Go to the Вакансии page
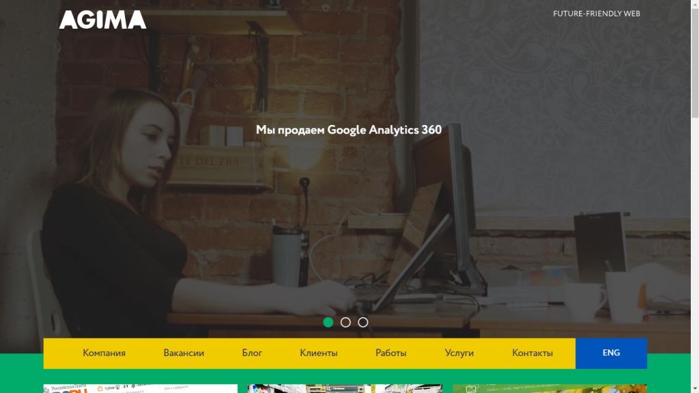The height and width of the screenshot is (393, 699). 184,353
